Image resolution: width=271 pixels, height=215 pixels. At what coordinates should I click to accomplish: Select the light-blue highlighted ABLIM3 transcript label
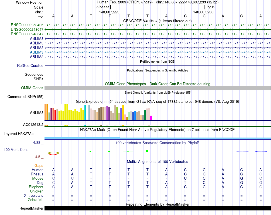pyautogui.click(x=37, y=52)
